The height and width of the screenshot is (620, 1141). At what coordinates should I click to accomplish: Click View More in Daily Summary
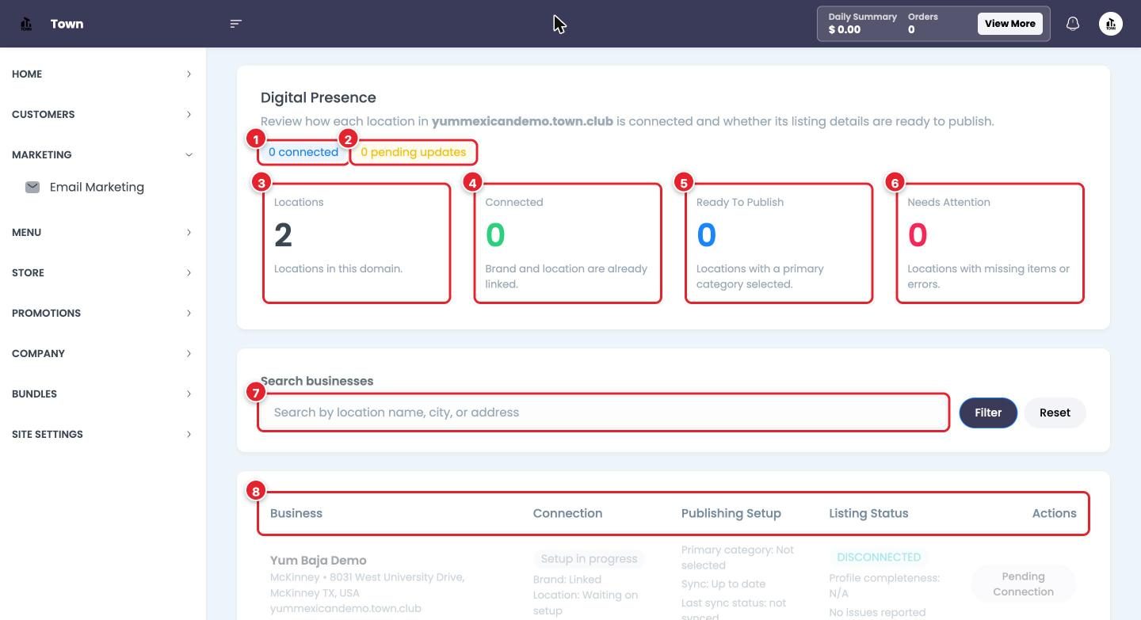coord(1009,24)
